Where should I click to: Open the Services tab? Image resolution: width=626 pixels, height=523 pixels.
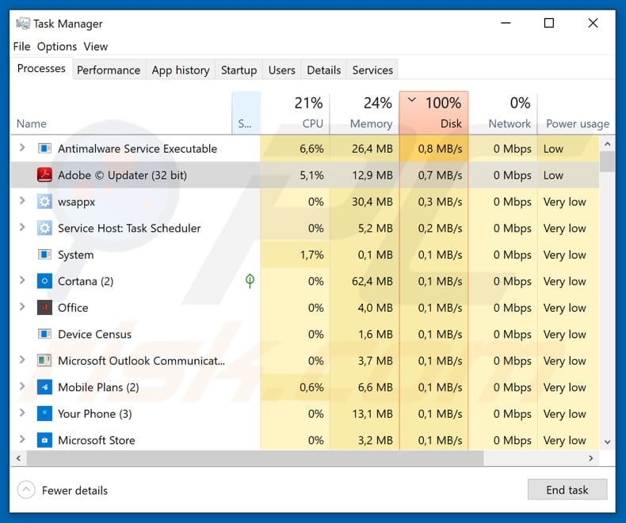[372, 70]
